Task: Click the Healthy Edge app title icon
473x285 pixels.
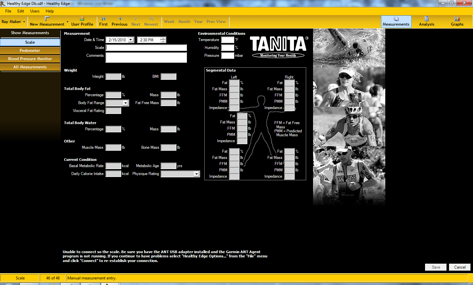Action: point(3,3)
